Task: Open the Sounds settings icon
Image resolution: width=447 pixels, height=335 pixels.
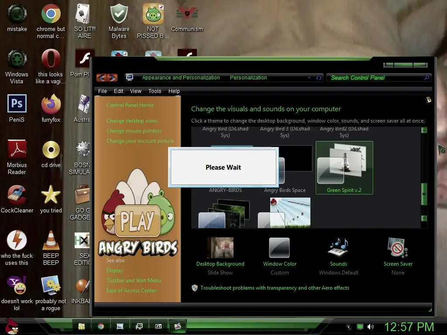Action: (338, 248)
